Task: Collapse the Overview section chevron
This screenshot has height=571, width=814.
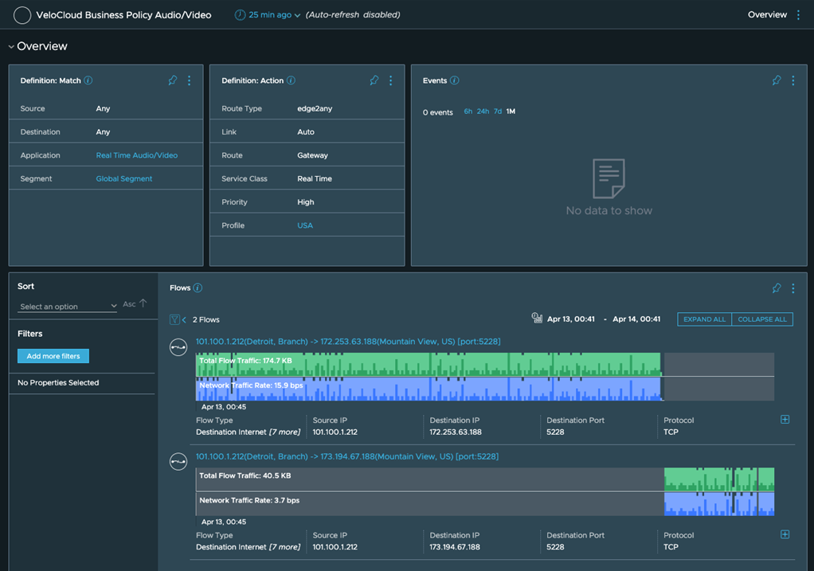Action: pos(11,47)
